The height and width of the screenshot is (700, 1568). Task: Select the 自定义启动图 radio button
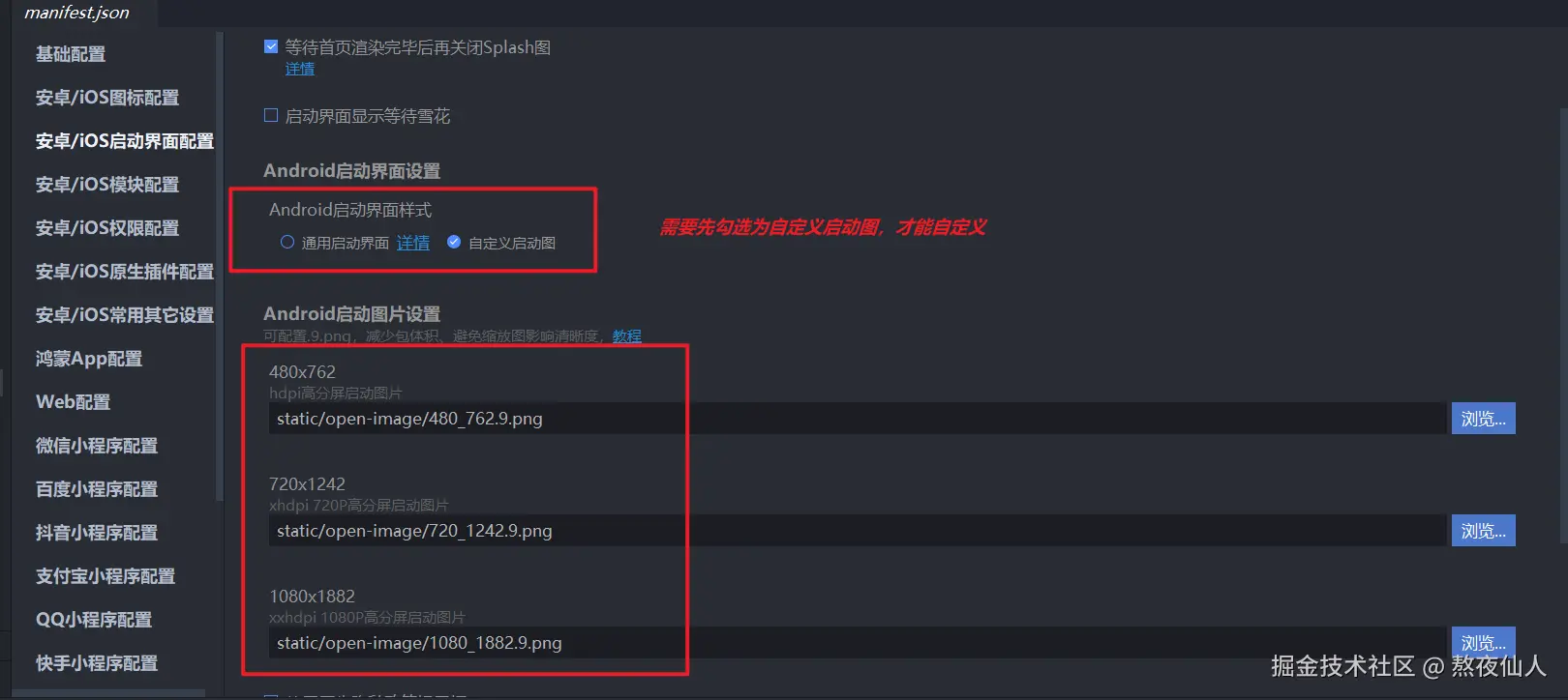[454, 242]
